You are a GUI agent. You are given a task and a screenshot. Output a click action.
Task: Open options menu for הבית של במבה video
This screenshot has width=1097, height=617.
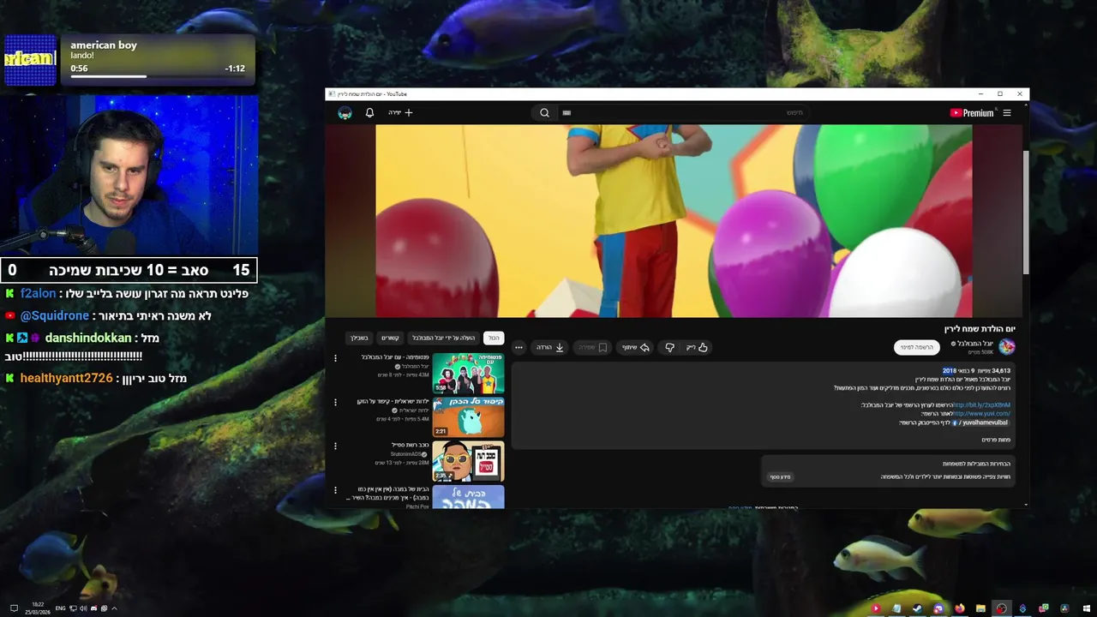click(x=335, y=490)
